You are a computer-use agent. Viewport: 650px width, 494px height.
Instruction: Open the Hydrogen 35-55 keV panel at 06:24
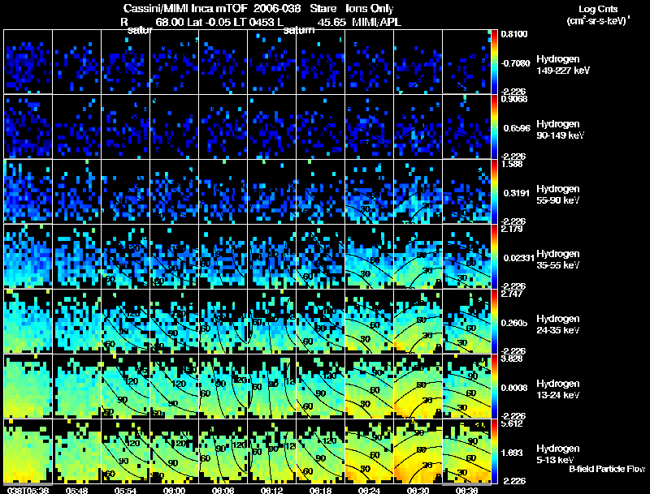point(369,256)
